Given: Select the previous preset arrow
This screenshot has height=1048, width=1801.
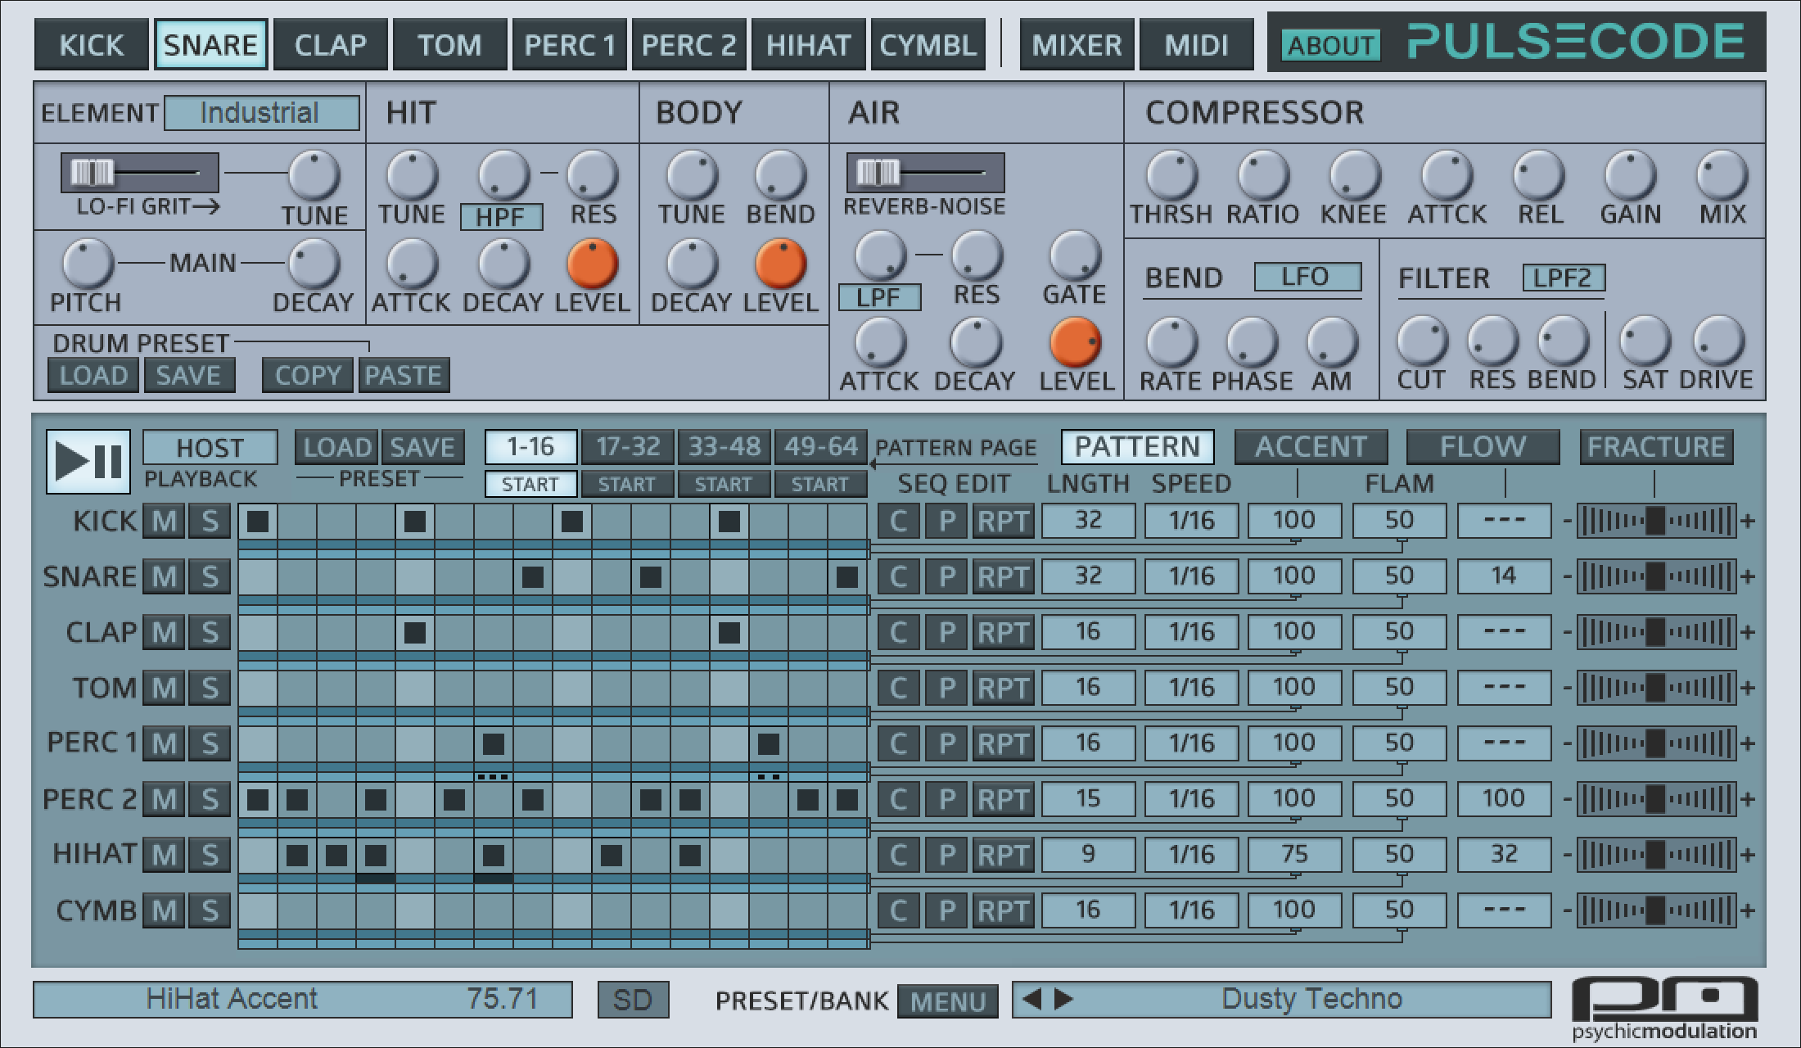Looking at the screenshot, I should (1033, 999).
